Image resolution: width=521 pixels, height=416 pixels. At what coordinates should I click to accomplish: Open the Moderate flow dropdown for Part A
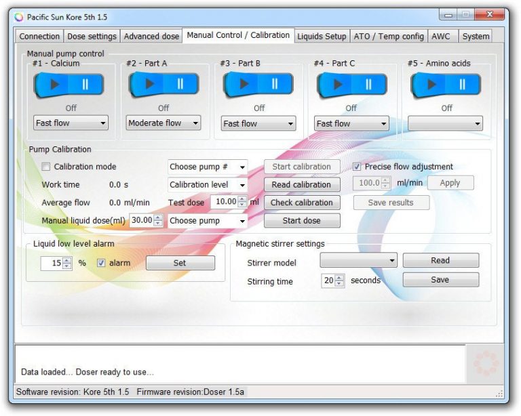(x=163, y=123)
